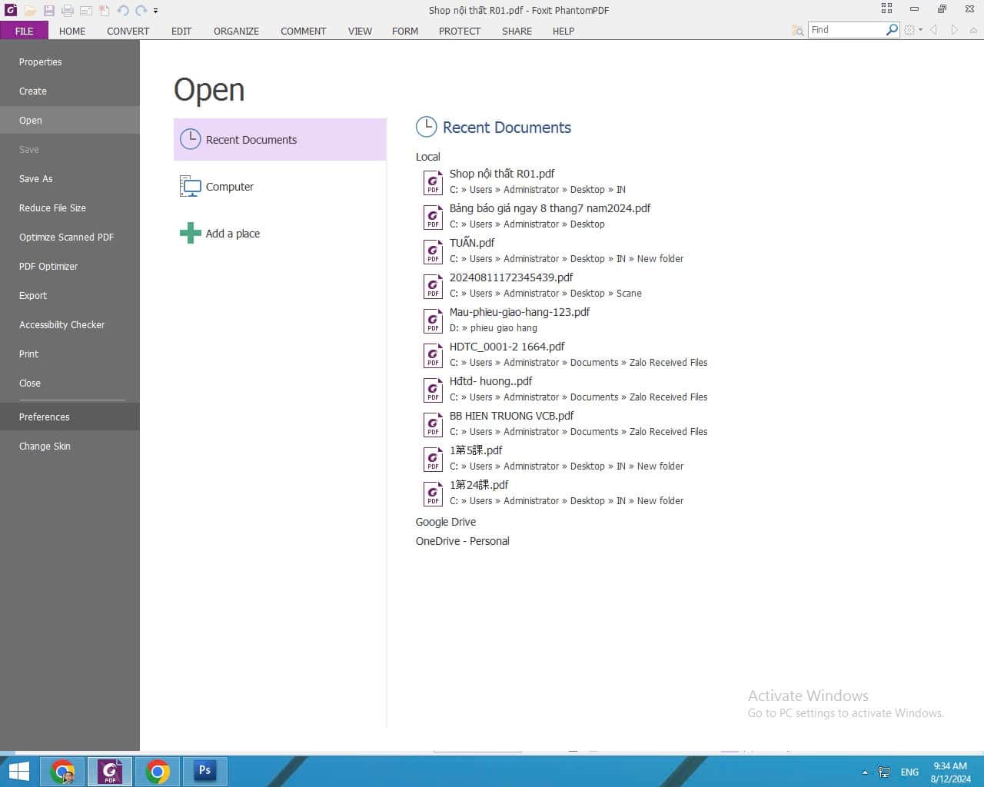Click the Foxit PhantomPDF logo in the title bar

click(11, 10)
